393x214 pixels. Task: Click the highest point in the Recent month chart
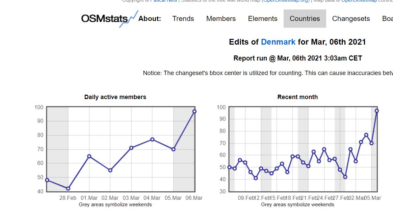[377, 110]
